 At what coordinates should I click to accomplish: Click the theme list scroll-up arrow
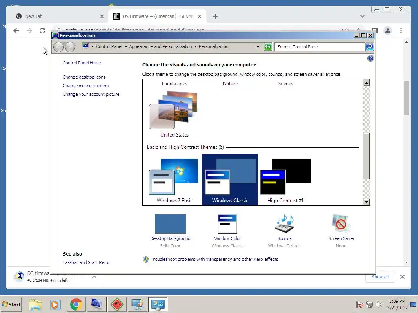pos(367,83)
